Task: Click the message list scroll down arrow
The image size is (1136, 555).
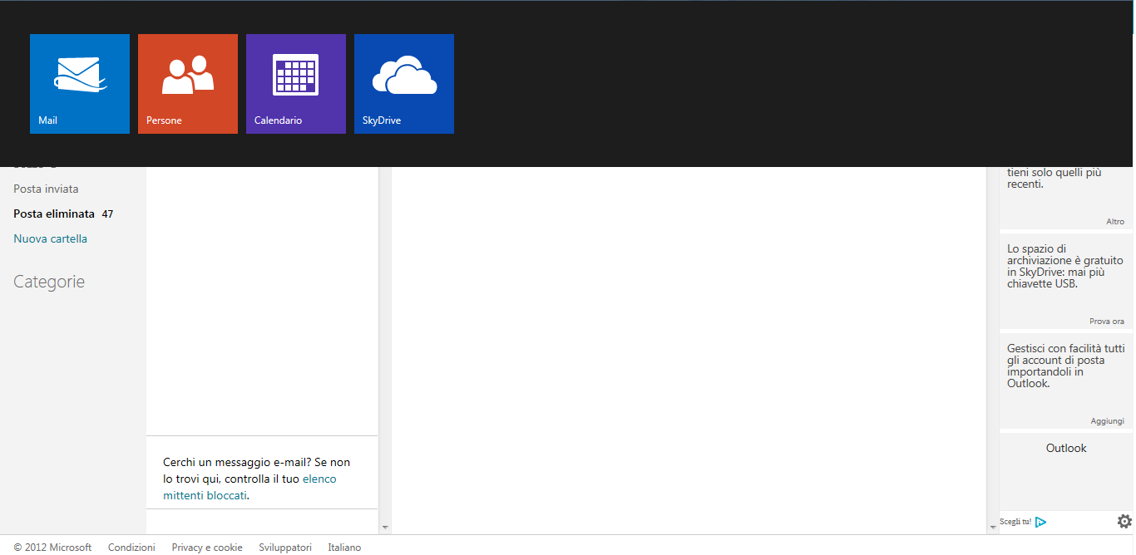Action: tap(384, 527)
